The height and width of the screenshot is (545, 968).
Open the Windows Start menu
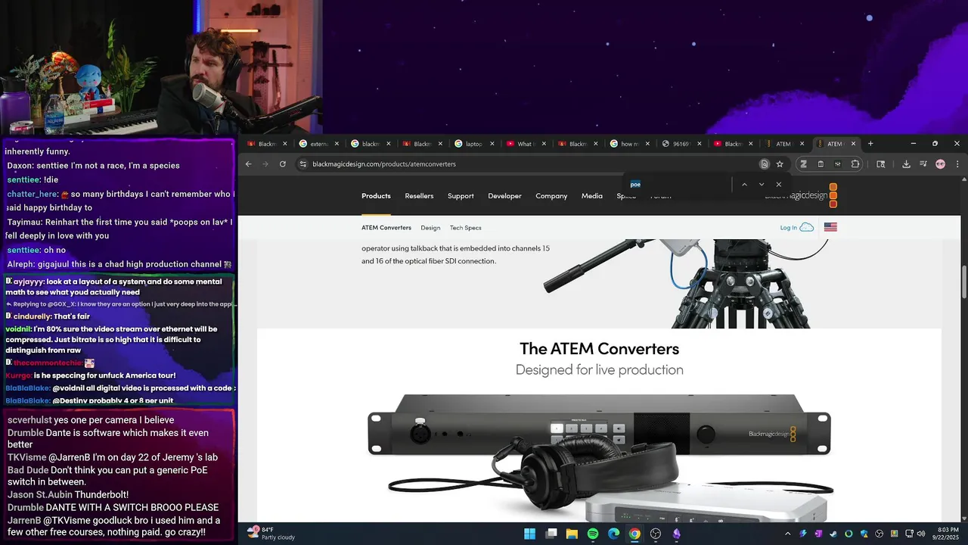pos(530,534)
